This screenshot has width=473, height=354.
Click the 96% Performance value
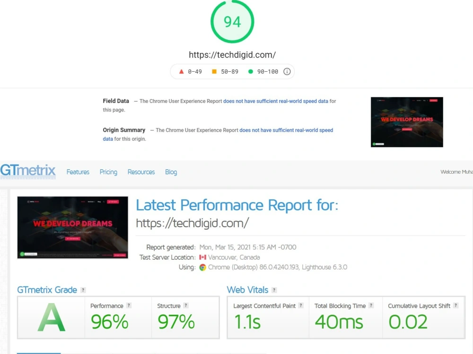[110, 321]
